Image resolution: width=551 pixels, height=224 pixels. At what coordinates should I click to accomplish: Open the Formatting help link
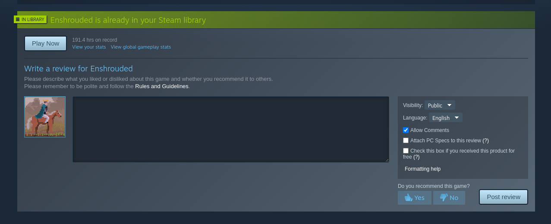tap(422, 169)
